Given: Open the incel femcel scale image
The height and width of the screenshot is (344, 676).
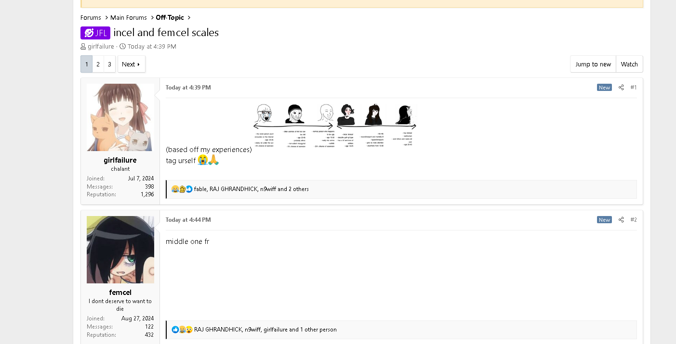Looking at the screenshot, I should tap(335, 126).
